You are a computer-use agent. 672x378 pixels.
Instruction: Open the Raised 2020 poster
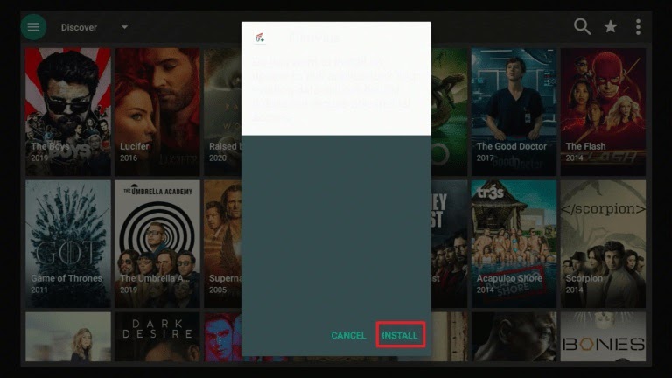pyautogui.click(x=223, y=111)
